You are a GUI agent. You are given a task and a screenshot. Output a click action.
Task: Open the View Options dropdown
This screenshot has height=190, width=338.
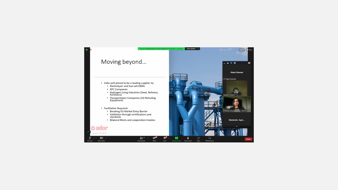coord(192,49)
